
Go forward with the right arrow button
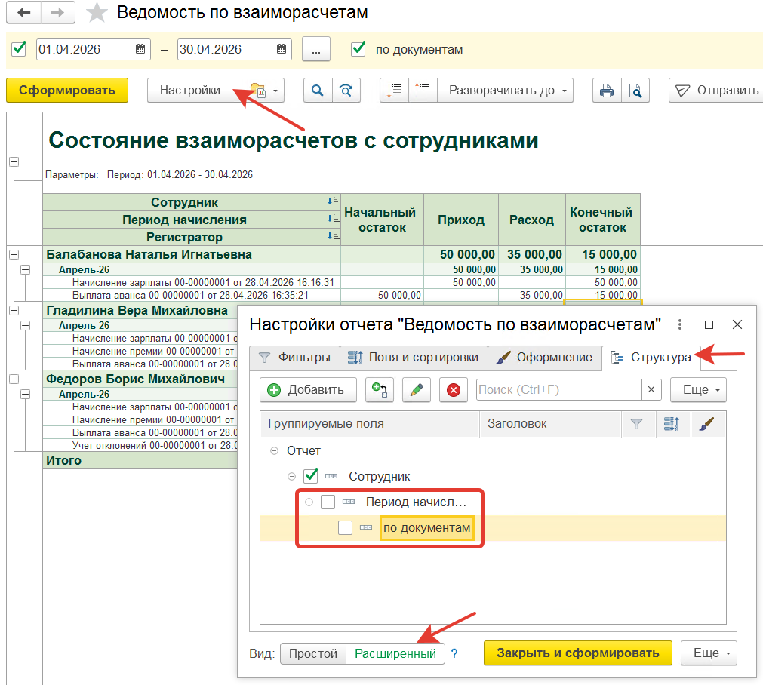58,12
